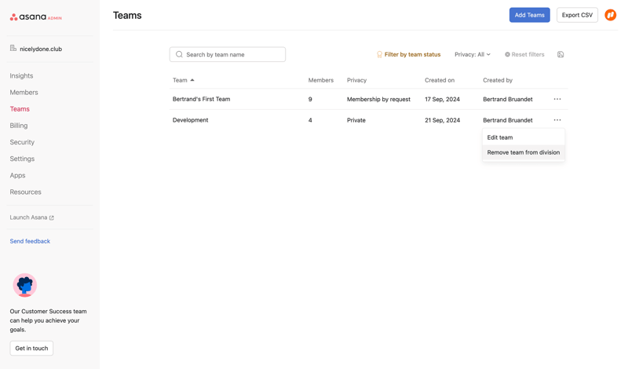Click the Get in touch button

pos(31,348)
